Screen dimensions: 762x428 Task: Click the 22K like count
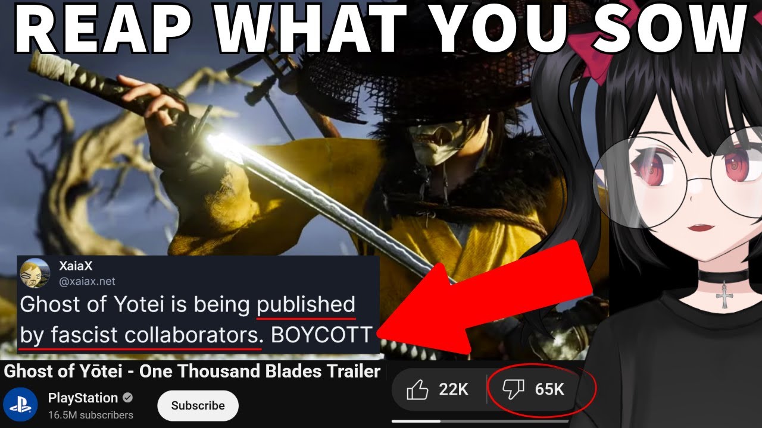tap(454, 390)
